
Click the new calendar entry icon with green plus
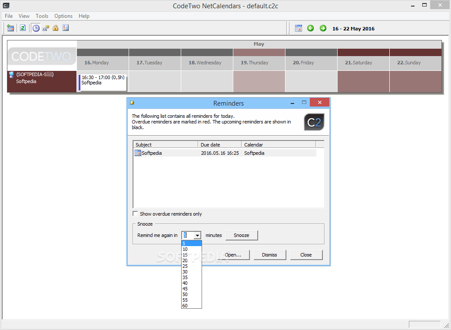coord(10,28)
